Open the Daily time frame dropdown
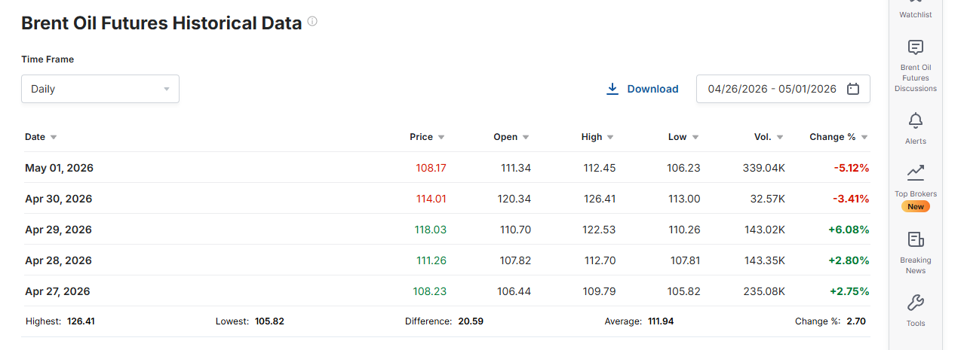This screenshot has height=350, width=964. click(x=100, y=89)
